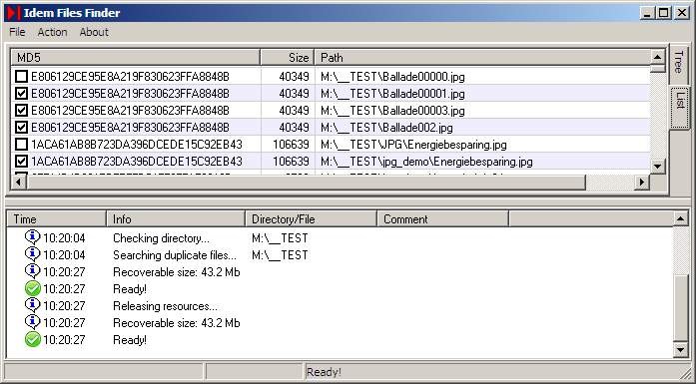Click info icon of last Recoverable size entry

tap(32, 322)
